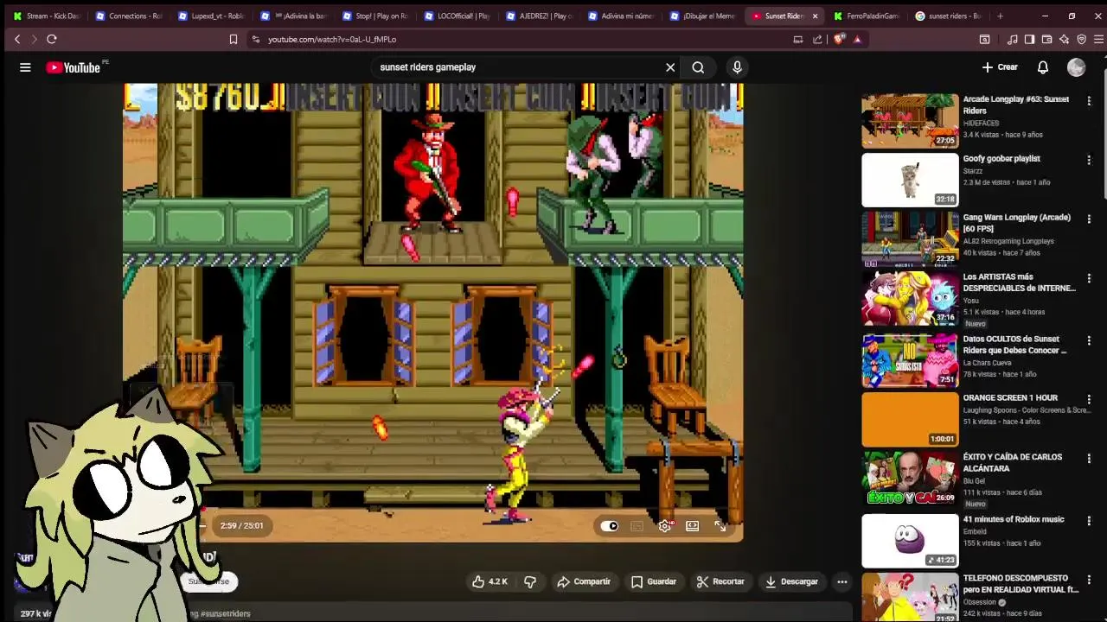This screenshot has width=1107, height=622.
Task: Switch to the Connections browser tab
Action: (x=128, y=16)
